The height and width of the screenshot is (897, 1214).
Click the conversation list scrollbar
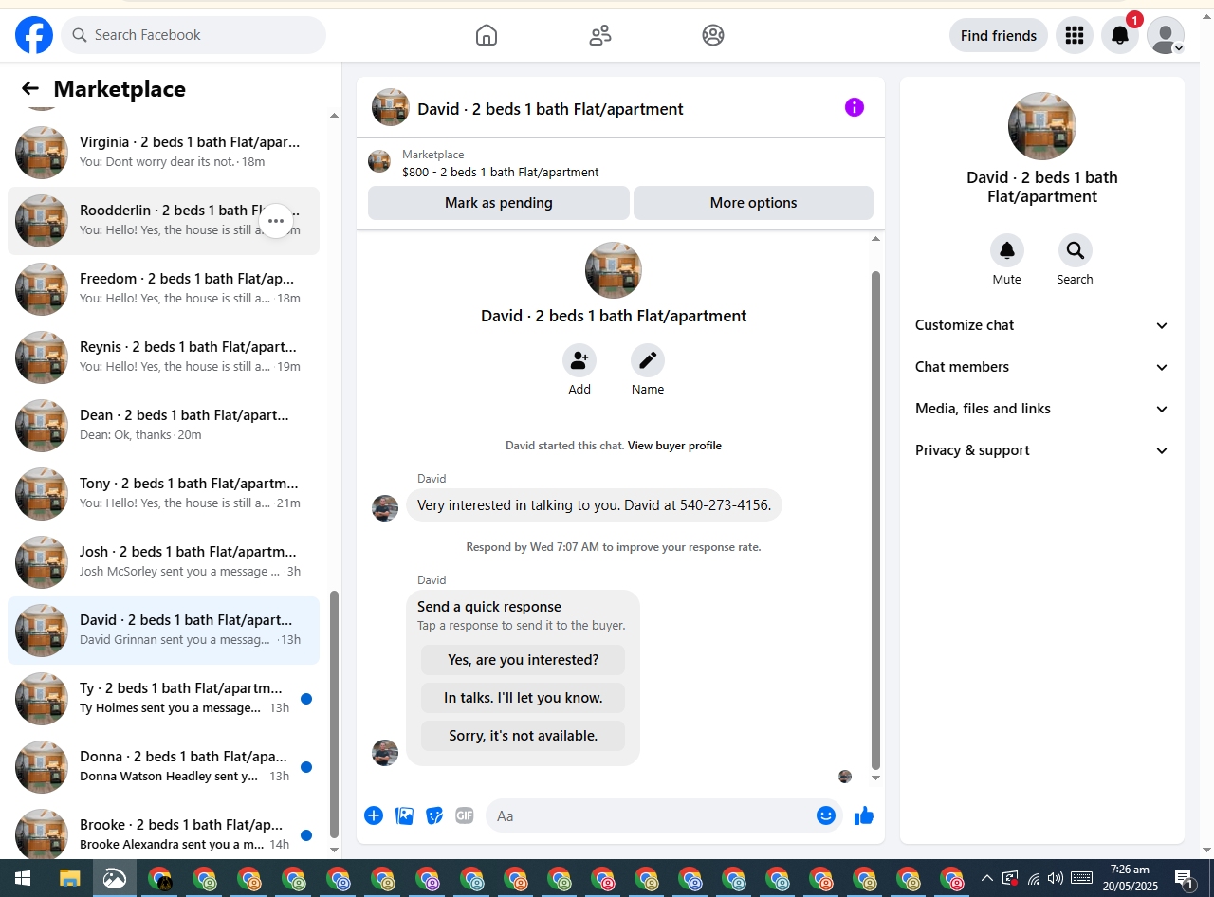point(334,712)
